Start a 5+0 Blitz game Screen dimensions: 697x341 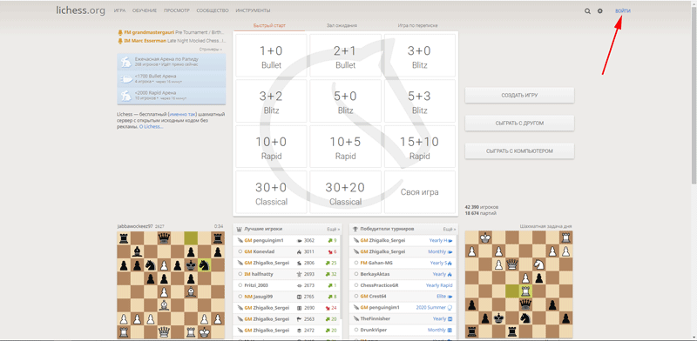pyautogui.click(x=345, y=101)
